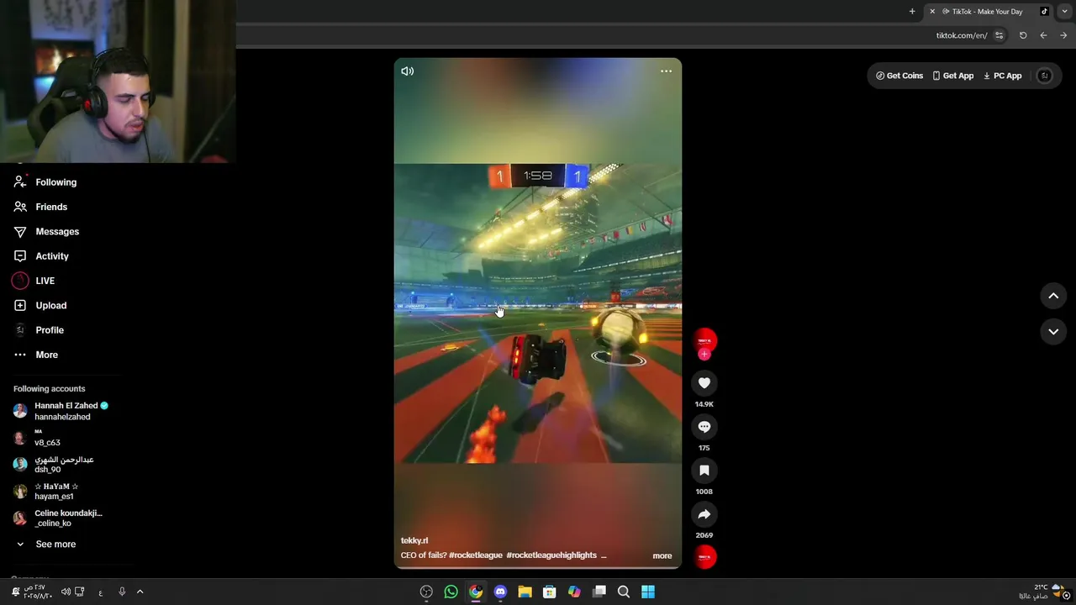The image size is (1076, 605).
Task: Open your Profile from sidebar
Action: [38, 330]
